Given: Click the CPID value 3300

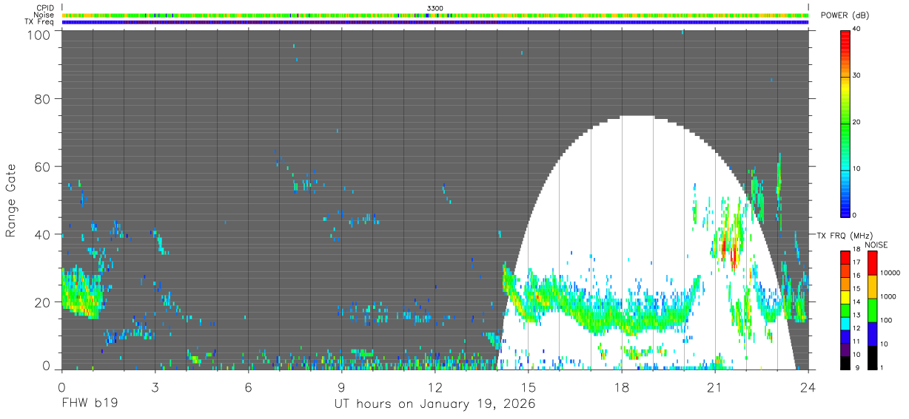Looking at the screenshot, I should 435,8.
